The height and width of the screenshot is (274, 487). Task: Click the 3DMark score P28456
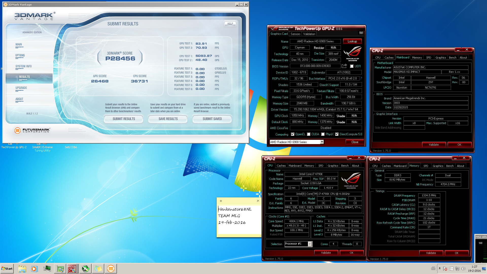tap(120, 59)
